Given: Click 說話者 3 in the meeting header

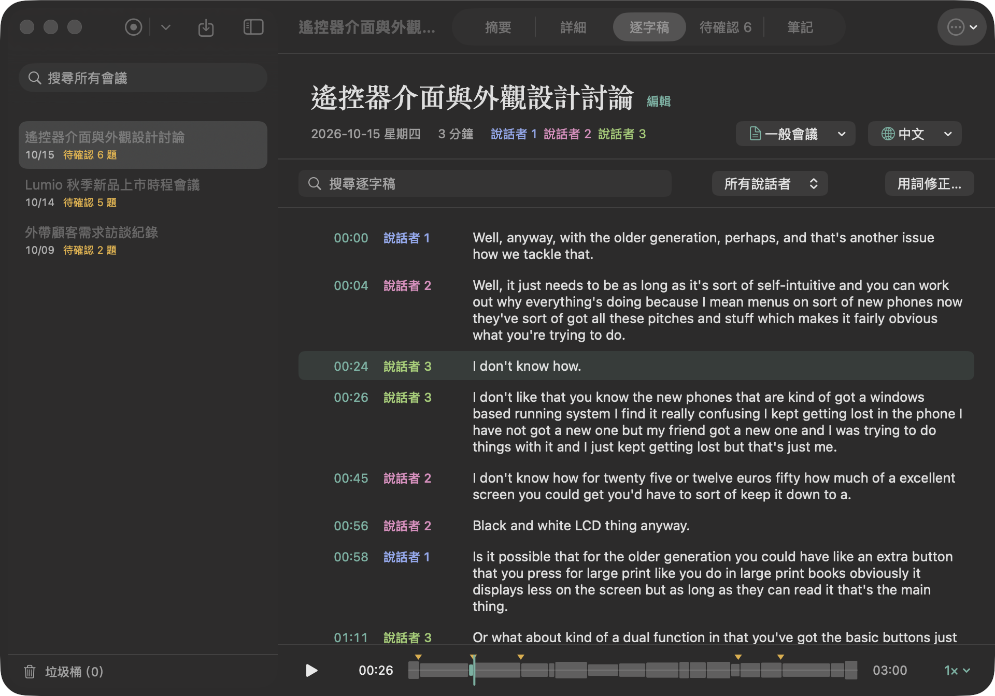Looking at the screenshot, I should (x=622, y=134).
